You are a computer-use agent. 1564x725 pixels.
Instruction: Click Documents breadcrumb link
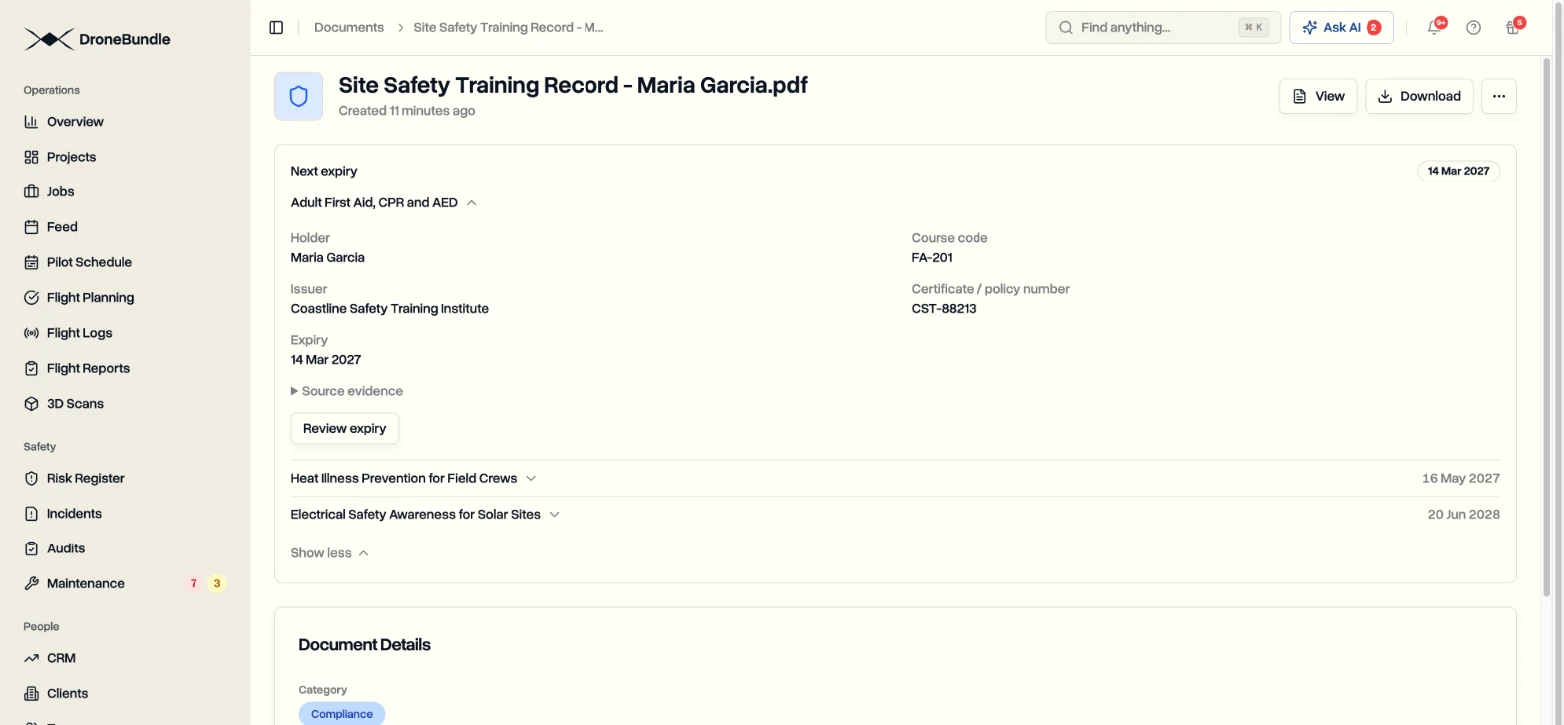click(x=349, y=28)
